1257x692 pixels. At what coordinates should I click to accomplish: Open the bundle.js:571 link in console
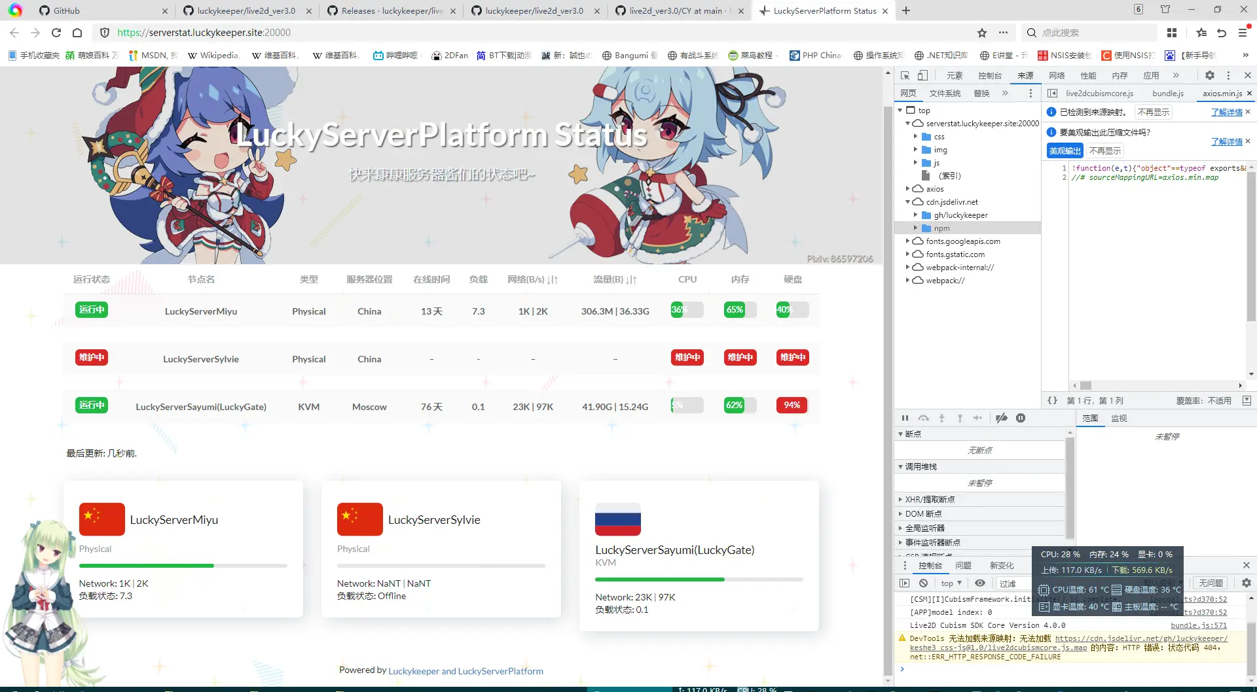click(1199, 625)
